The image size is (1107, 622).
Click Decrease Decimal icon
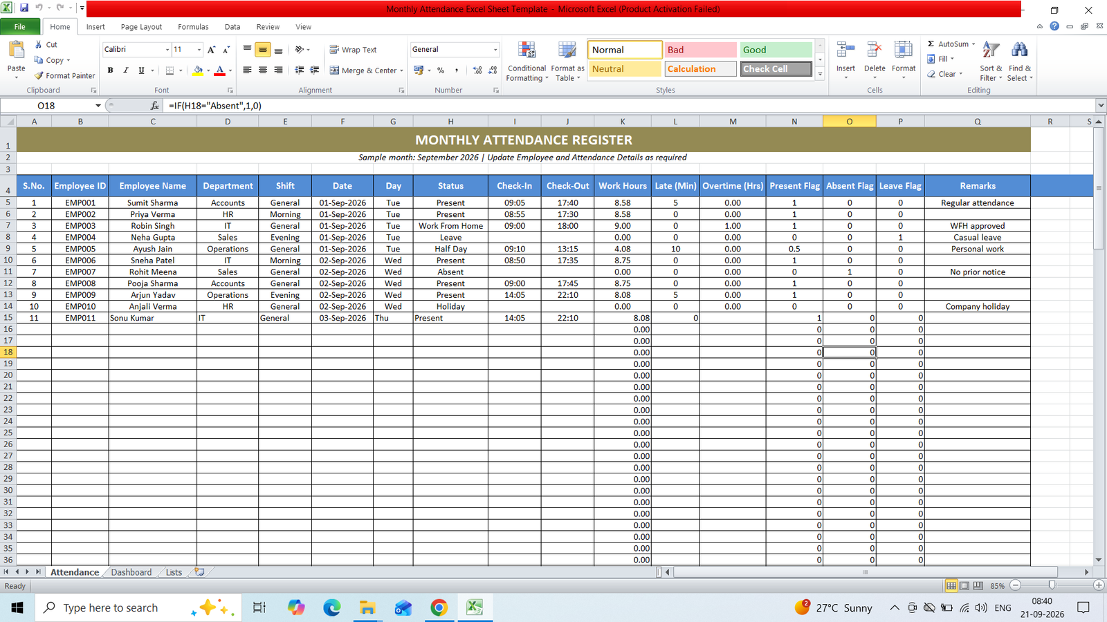(x=493, y=70)
